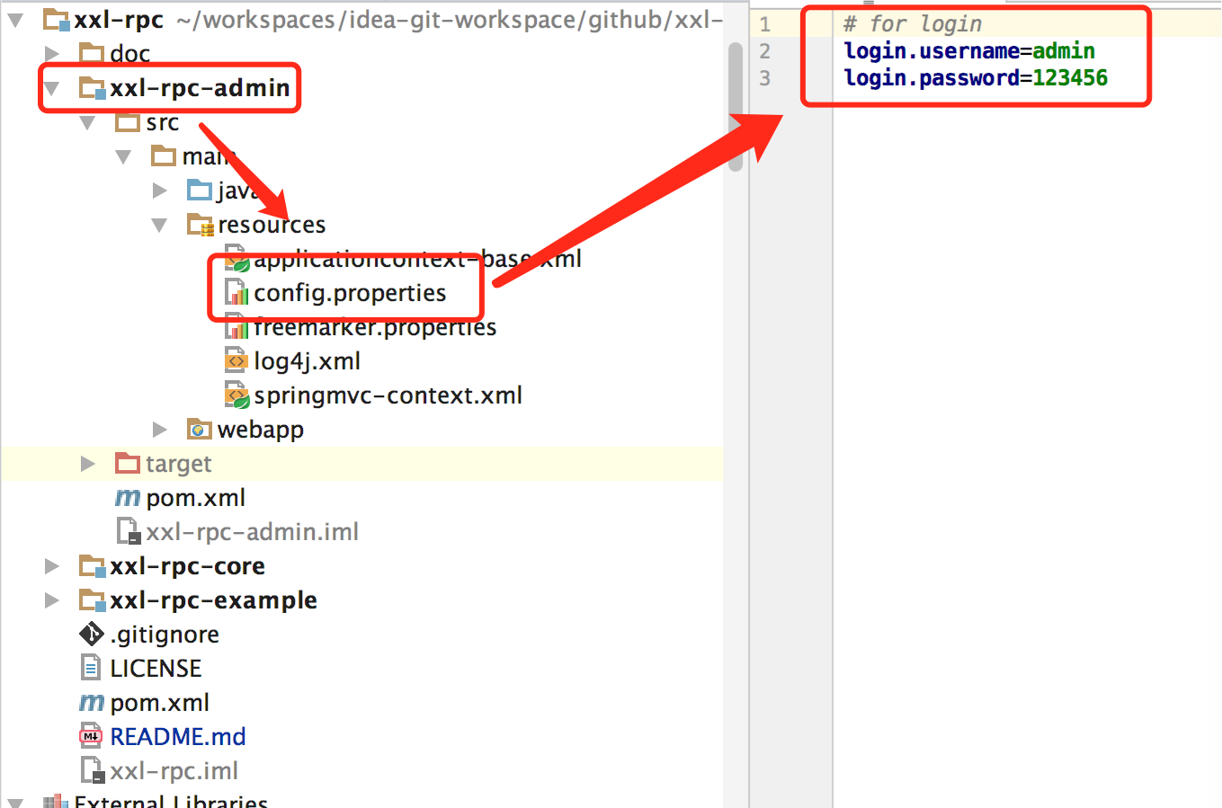
Task: Click the LICENSE text file icon
Action: point(91,669)
